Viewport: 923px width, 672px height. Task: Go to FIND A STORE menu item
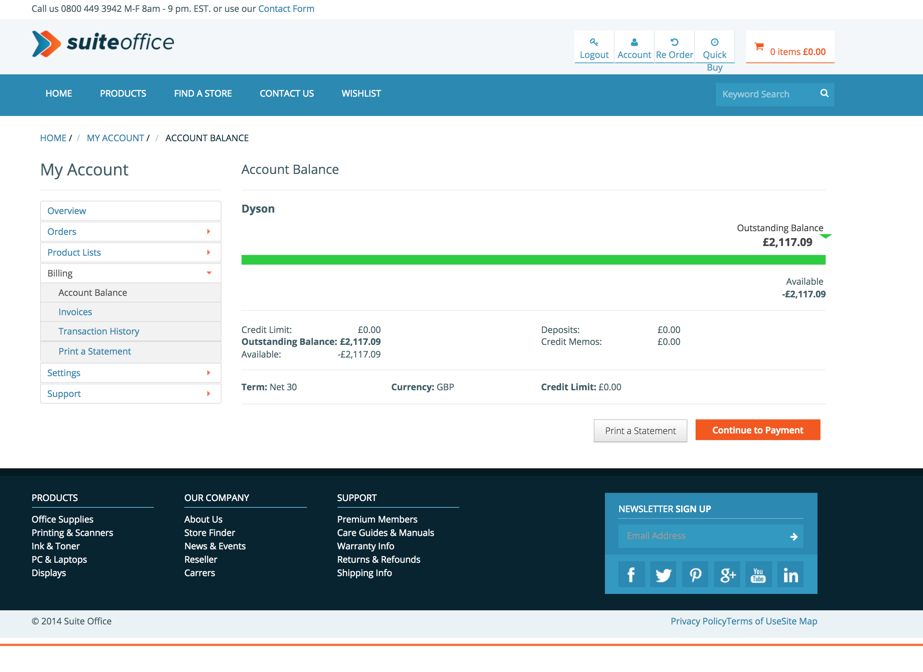(203, 94)
